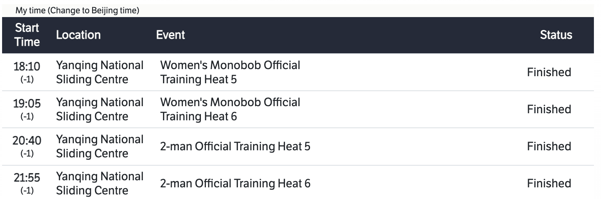Open 2-man Official Training Heat 6
This screenshot has height=199, width=601.
(235, 183)
